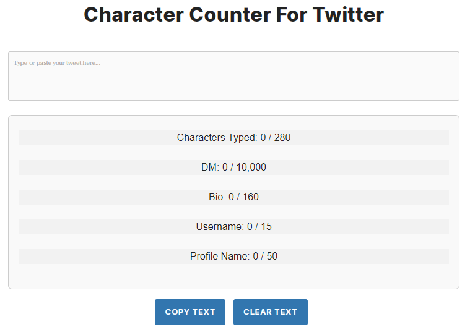The height and width of the screenshot is (332, 470).
Task: Click the 15 Username limit number
Action: click(266, 227)
